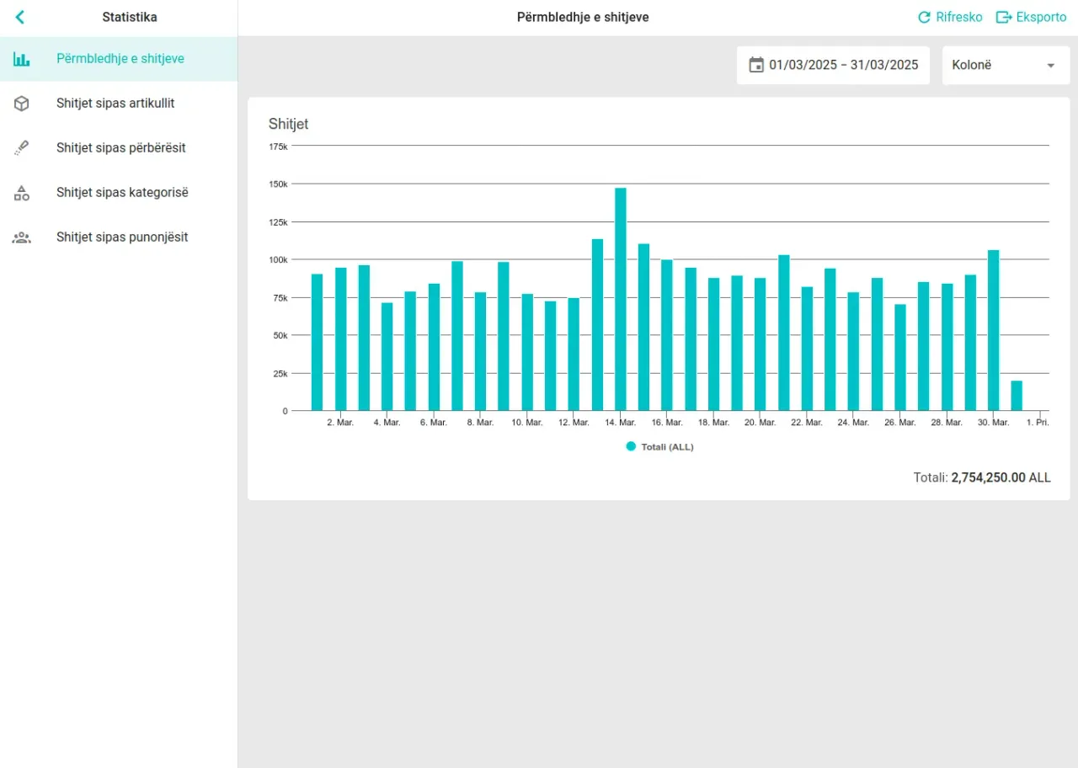Click the shapes icon beside Shitjet sipas kategorisë

point(22,193)
